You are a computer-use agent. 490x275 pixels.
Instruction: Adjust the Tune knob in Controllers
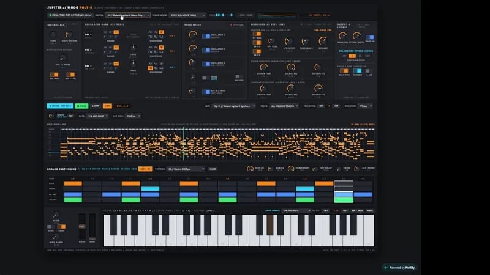53,34
